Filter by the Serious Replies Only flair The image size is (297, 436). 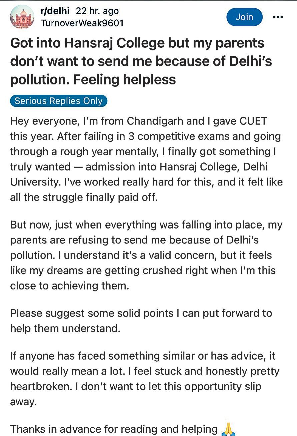[x=59, y=101]
